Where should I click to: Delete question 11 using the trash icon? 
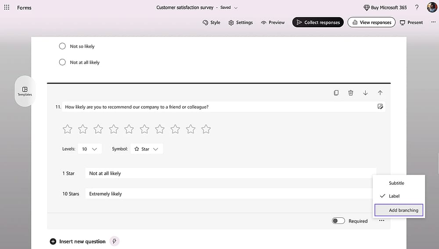click(x=350, y=93)
